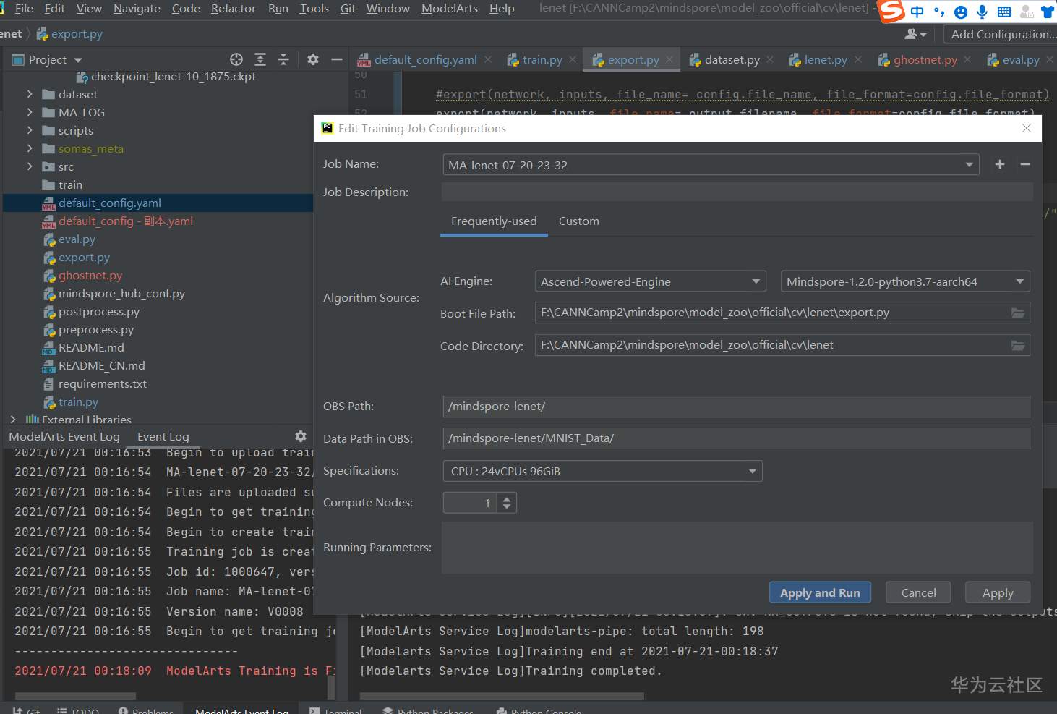This screenshot has height=714, width=1057.
Task: Increase Compute Nodes with up arrow
Action: point(507,498)
